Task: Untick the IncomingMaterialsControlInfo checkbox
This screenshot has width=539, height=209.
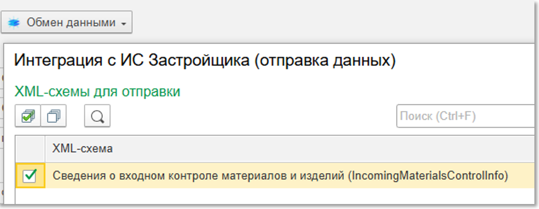Action: pos(31,176)
